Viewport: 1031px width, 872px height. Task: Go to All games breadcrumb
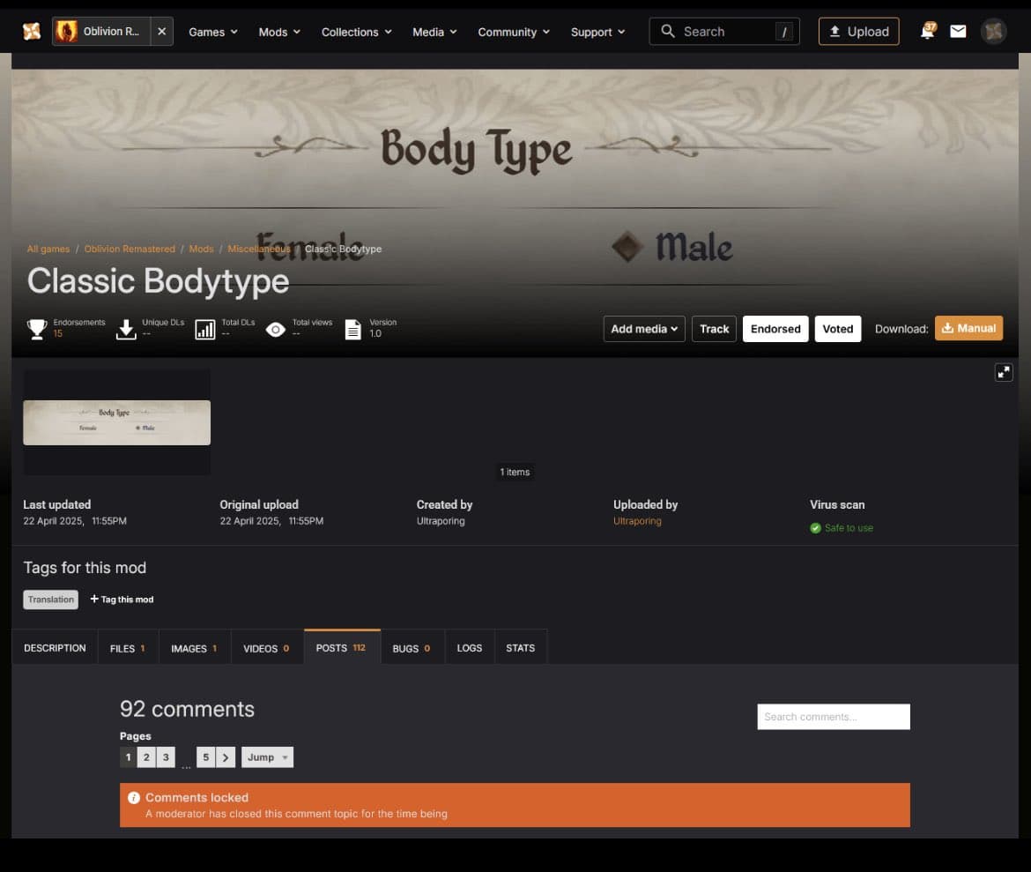pos(48,249)
